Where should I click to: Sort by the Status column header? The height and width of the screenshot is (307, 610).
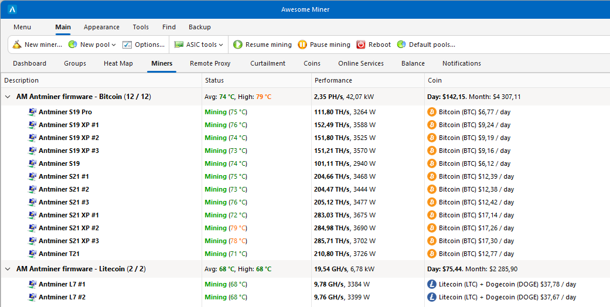point(214,80)
